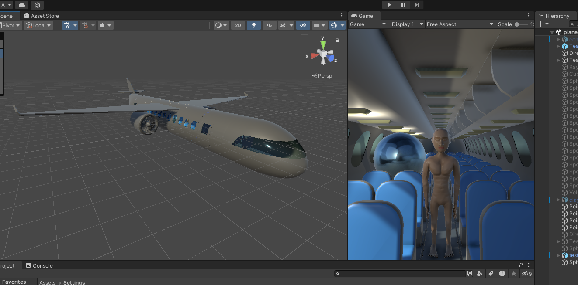
Task: Toggle scene visibility hidden-eye icon in Scene toolbar
Action: (x=303, y=25)
